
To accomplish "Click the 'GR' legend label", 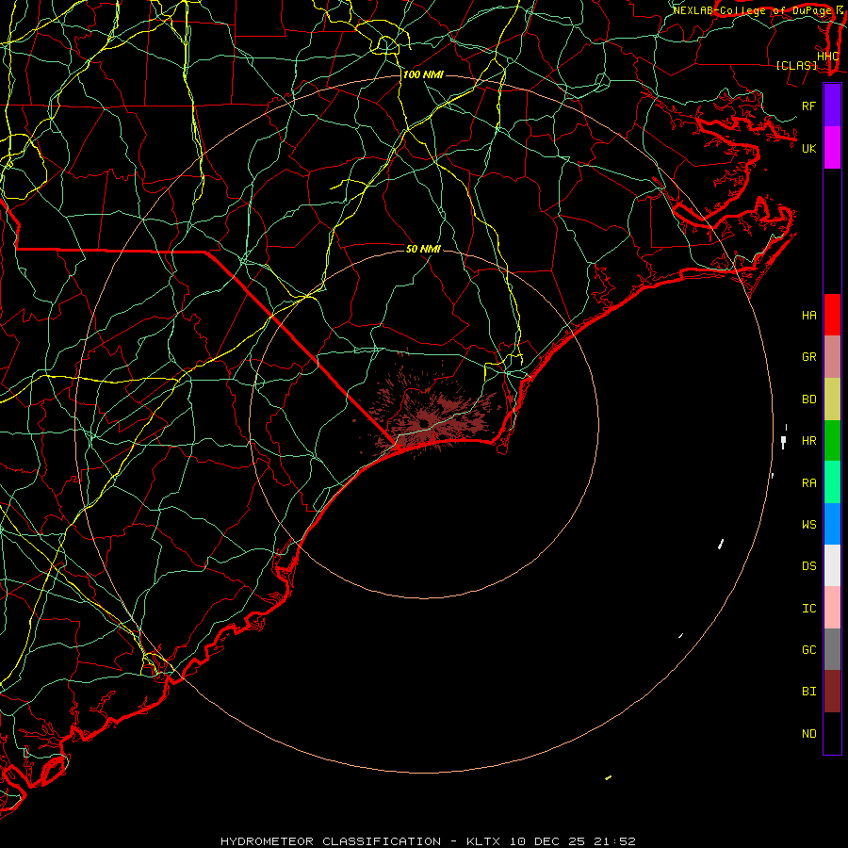I will point(809,357).
